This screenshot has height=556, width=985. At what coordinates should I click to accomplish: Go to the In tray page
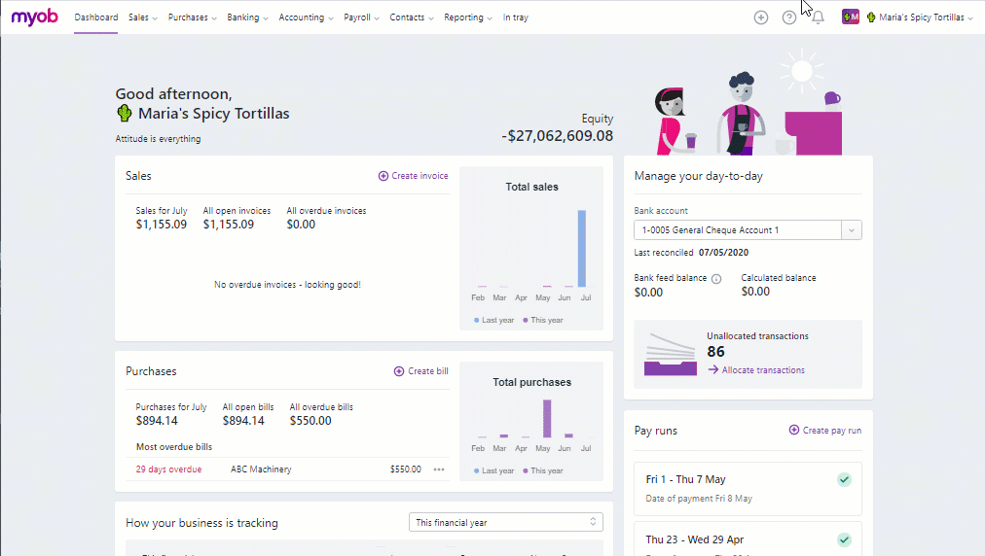(x=516, y=17)
